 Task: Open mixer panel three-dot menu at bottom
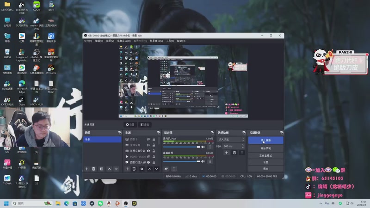(x=174, y=169)
